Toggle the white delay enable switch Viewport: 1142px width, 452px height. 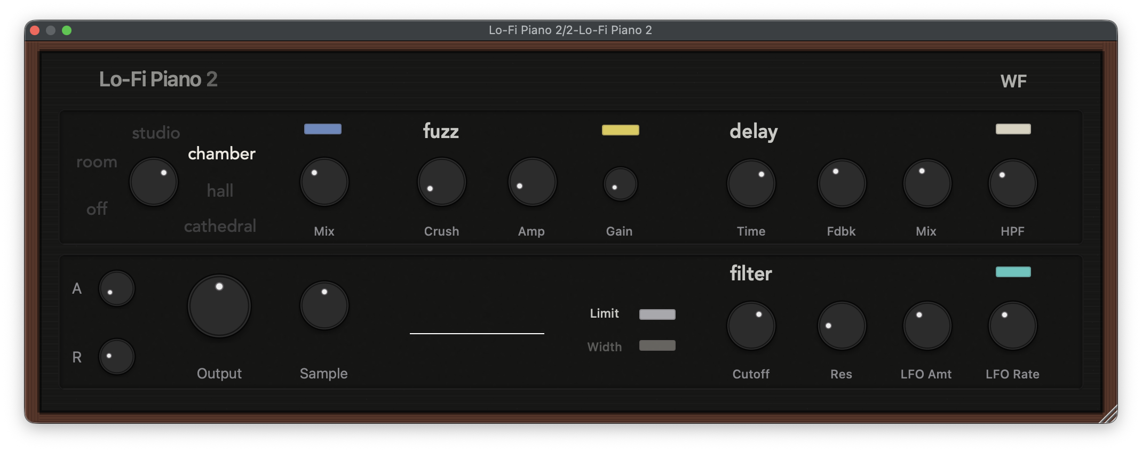(x=1013, y=129)
